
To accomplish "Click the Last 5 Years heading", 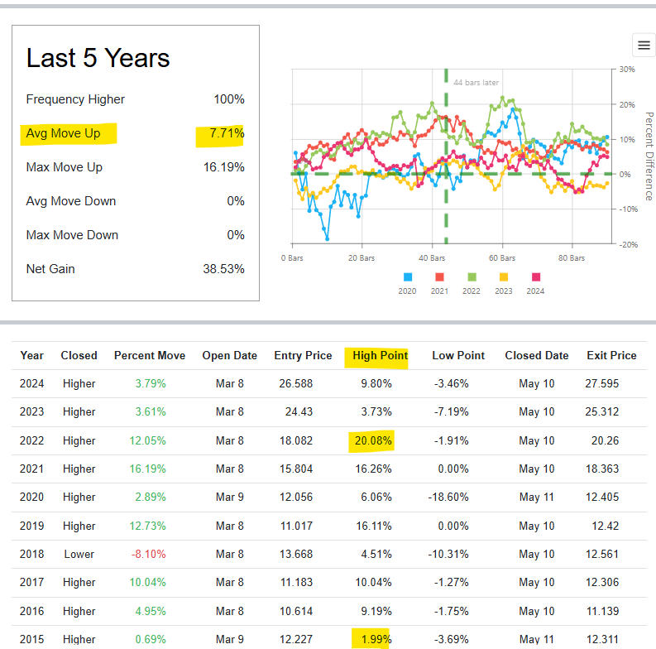I will 98,58.
